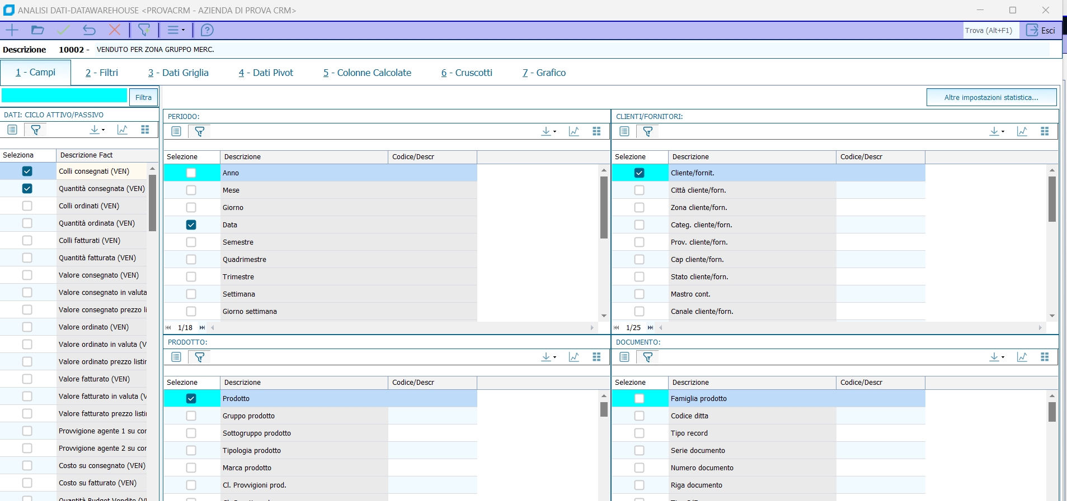Uncheck Colli consegnati (VEN) checkbox
1067x501 pixels.
click(27, 171)
